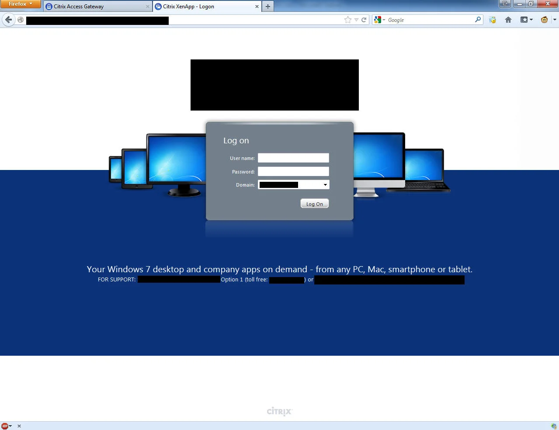559x430 pixels.
Task: Expand the URL history dropdown arrow
Action: pos(356,20)
